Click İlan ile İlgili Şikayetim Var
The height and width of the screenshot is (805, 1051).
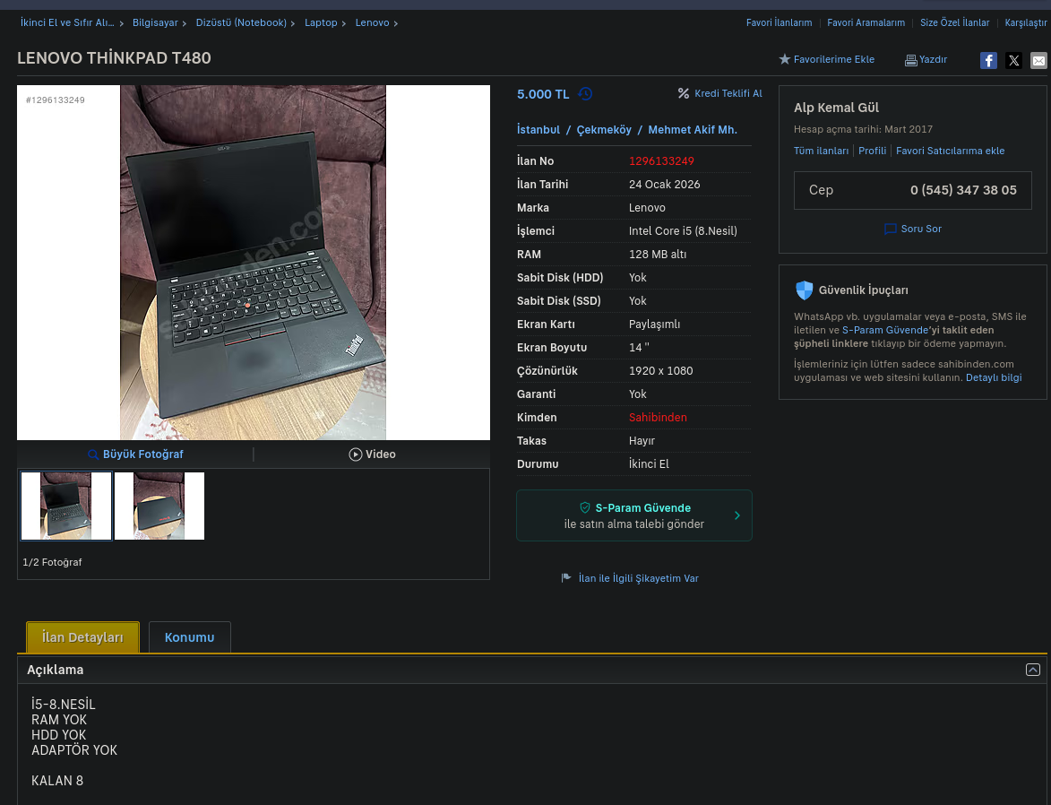point(638,578)
